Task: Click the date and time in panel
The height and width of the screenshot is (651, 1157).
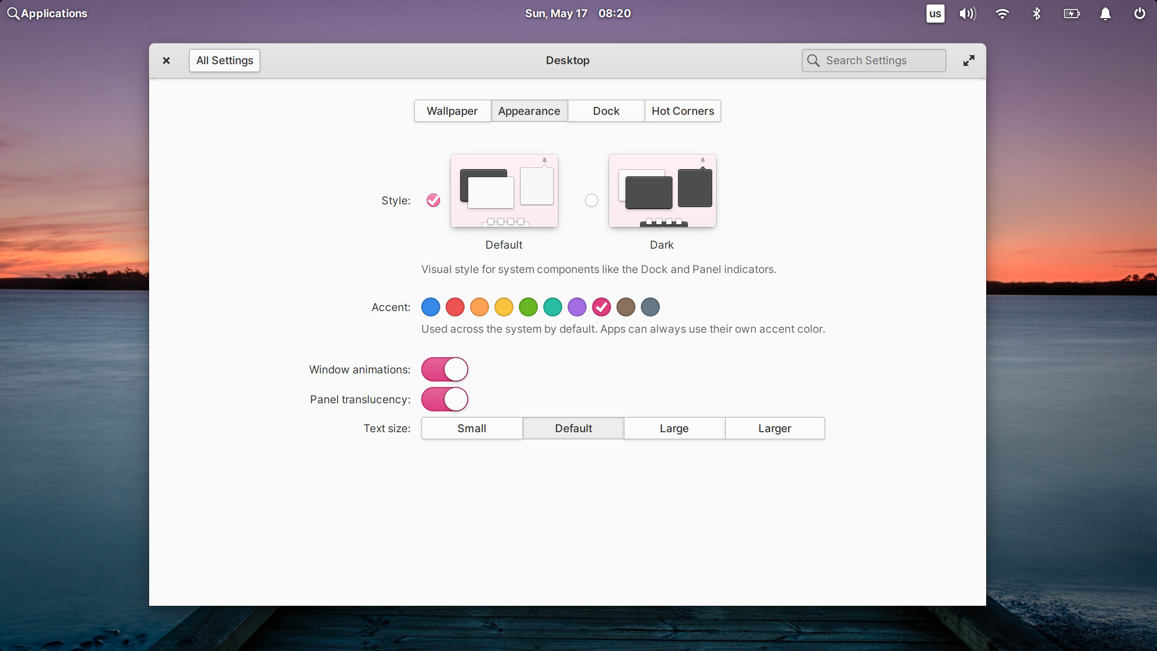Action: coord(578,14)
